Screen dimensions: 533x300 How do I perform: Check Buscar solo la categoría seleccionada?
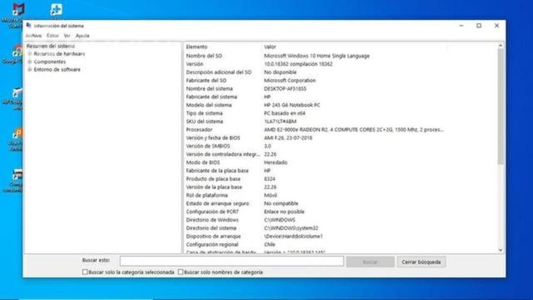85,272
